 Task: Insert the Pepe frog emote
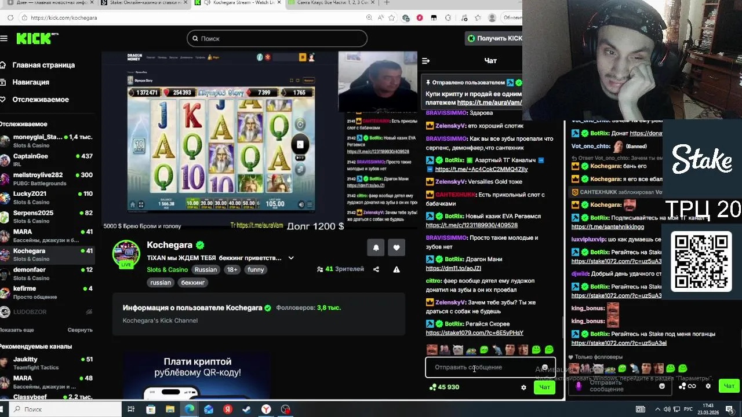click(471, 350)
